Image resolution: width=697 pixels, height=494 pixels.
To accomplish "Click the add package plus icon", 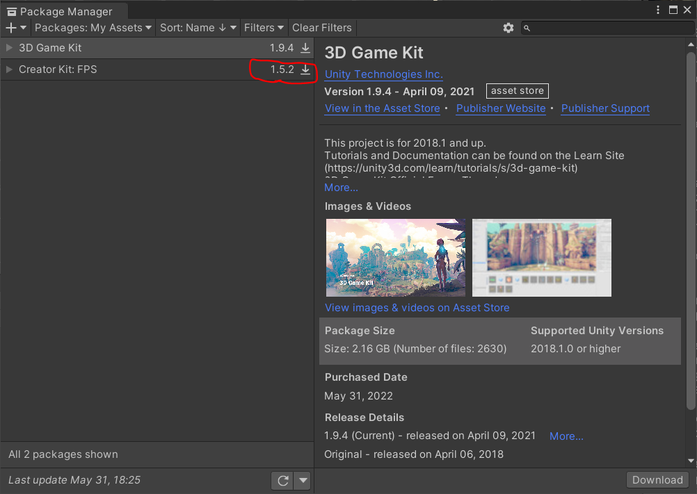I will [11, 28].
